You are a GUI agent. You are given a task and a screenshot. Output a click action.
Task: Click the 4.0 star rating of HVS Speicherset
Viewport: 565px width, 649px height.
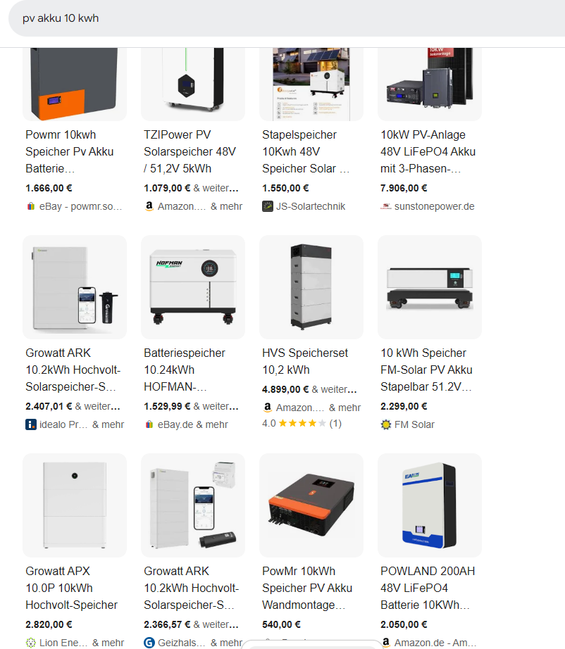click(302, 423)
